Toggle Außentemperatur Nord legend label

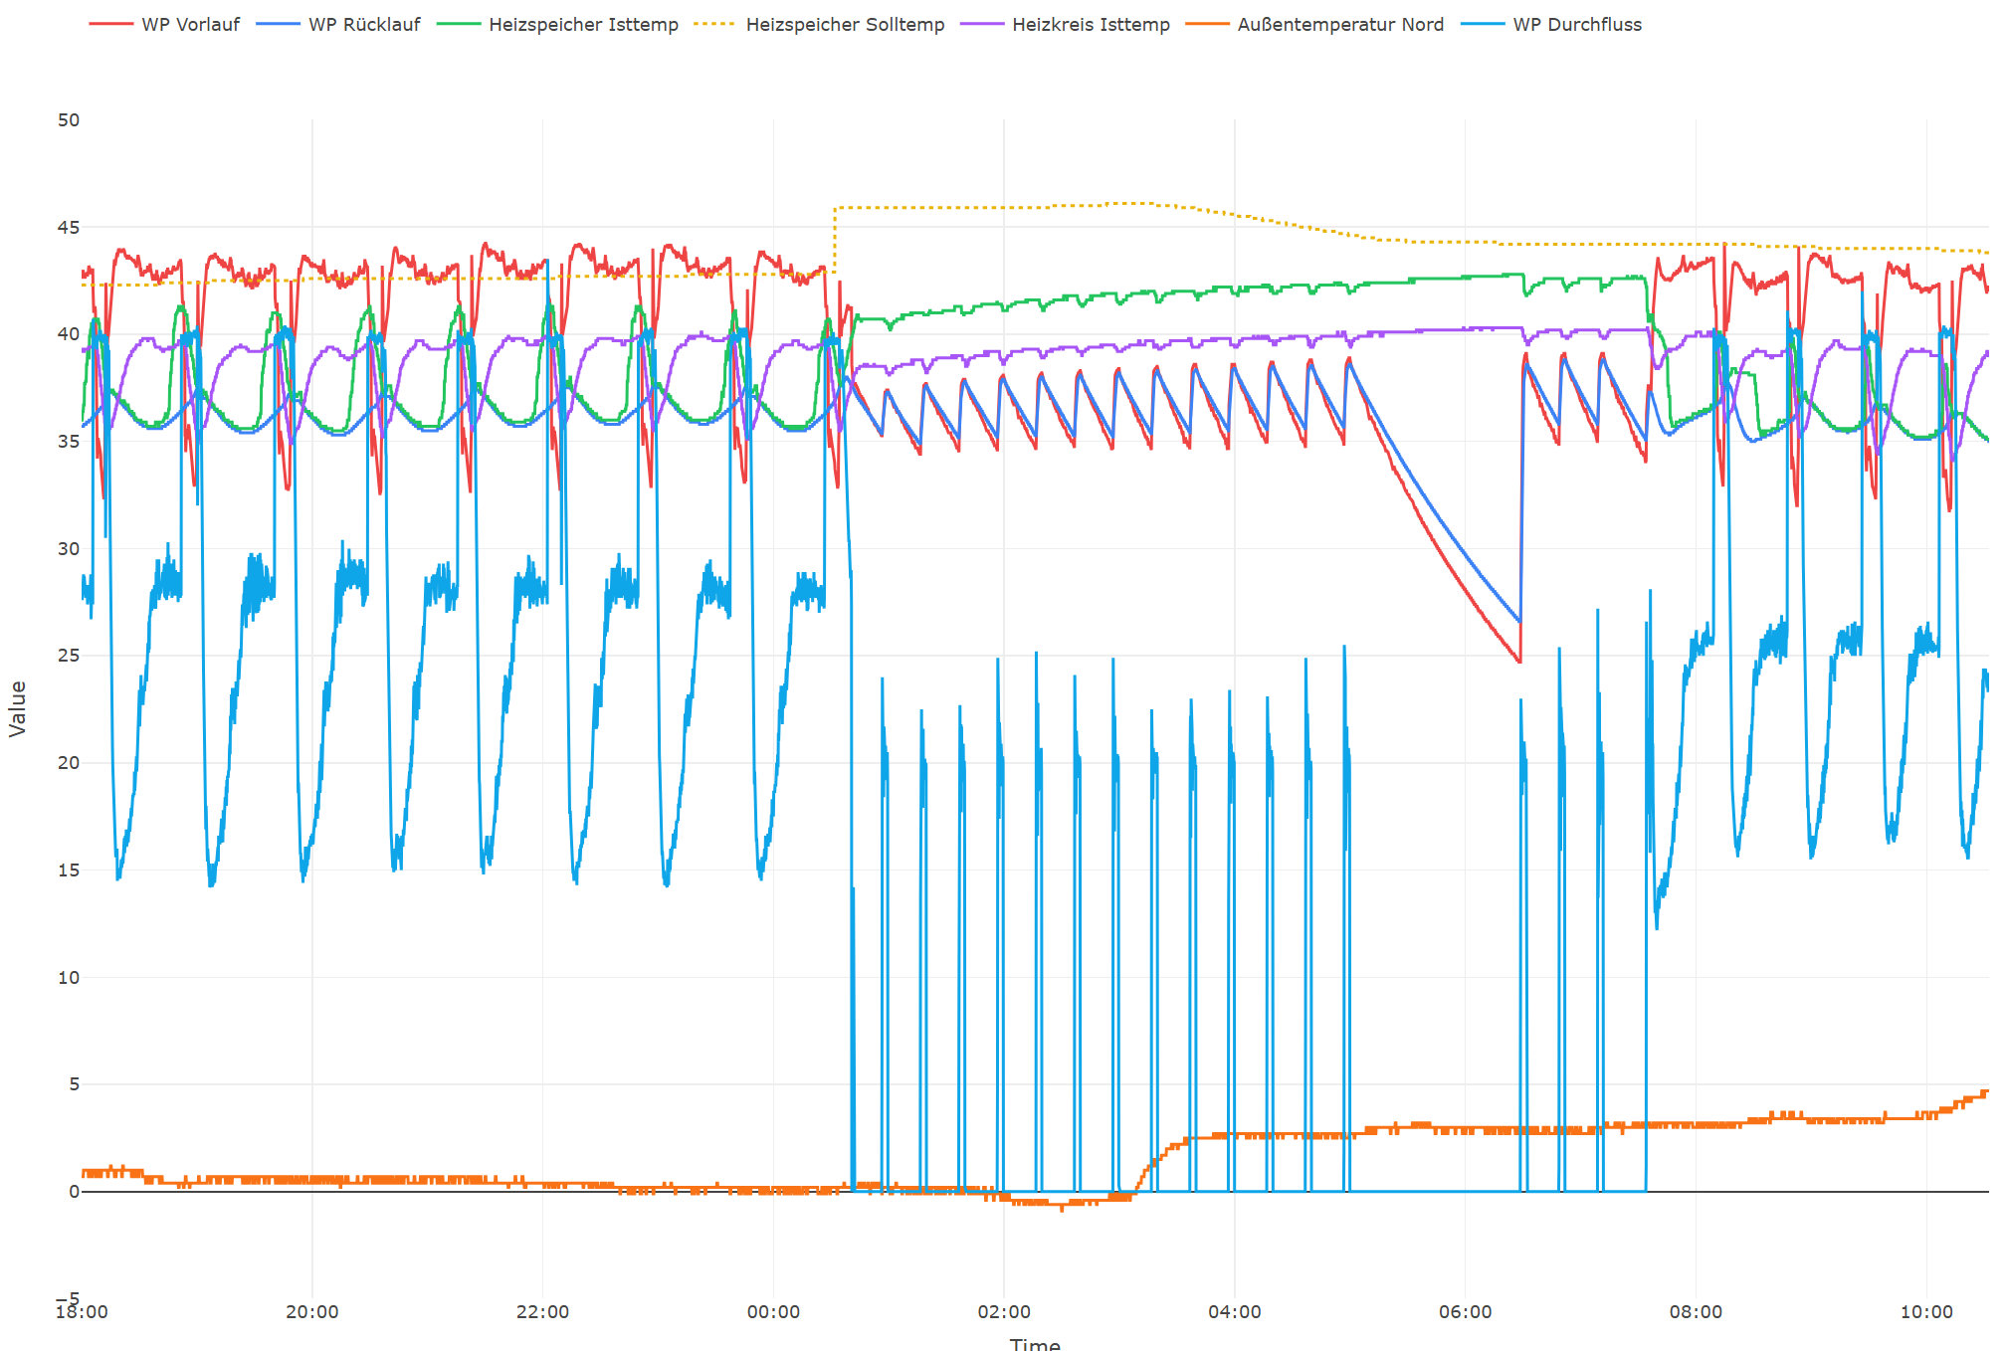coord(1339,25)
